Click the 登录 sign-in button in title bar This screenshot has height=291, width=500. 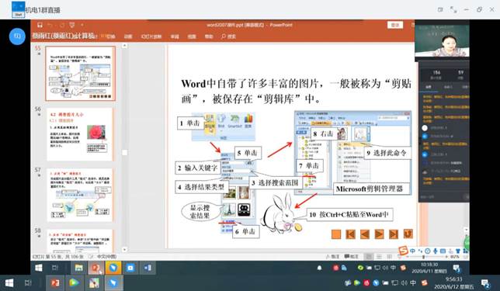click(395, 25)
